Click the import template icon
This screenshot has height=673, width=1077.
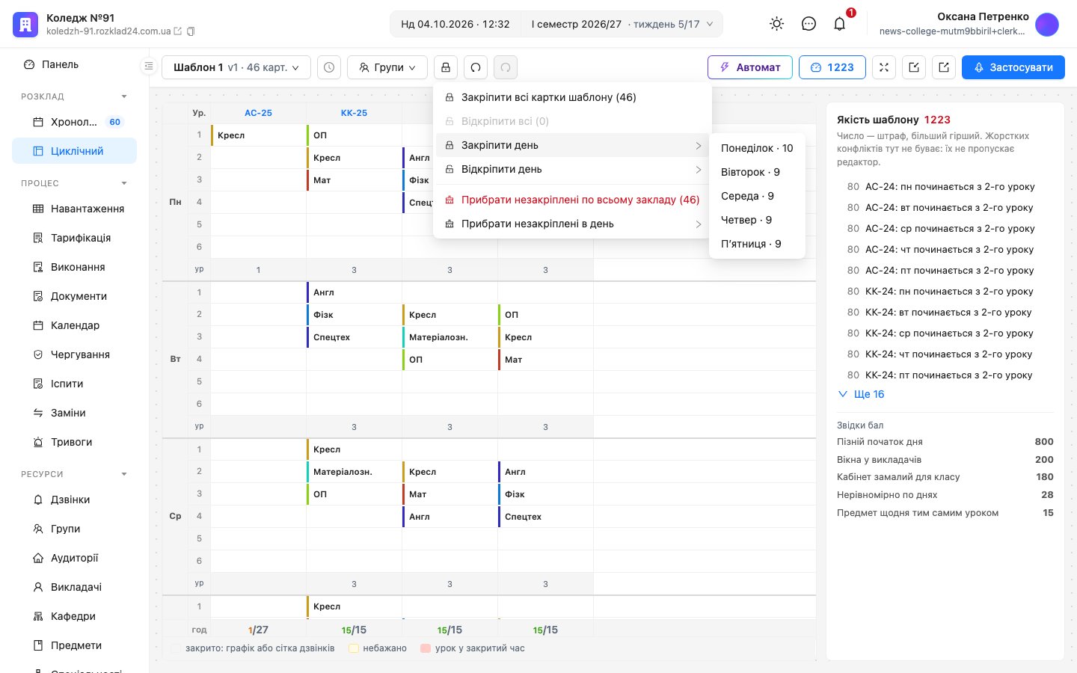click(914, 67)
